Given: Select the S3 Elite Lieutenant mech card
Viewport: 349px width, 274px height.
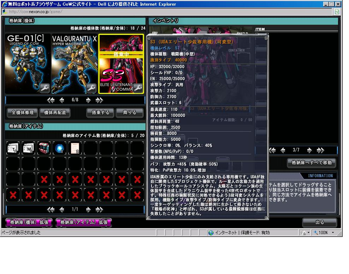Looking at the screenshot, I should [x=121, y=64].
